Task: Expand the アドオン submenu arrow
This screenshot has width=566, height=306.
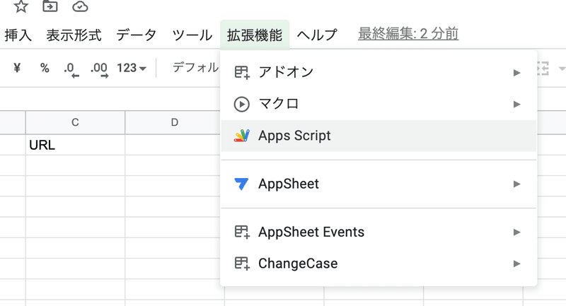Action: pos(517,73)
